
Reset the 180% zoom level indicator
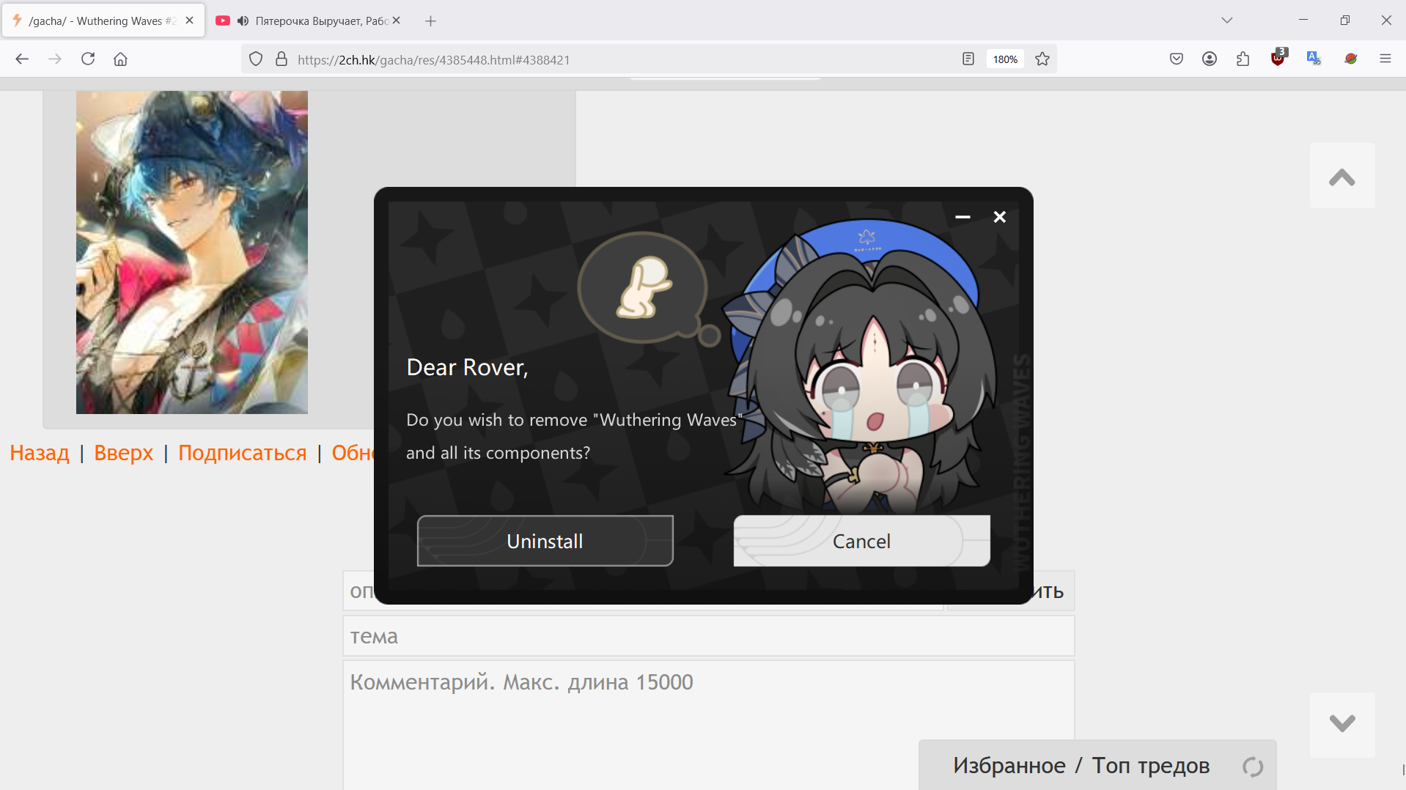(1005, 59)
